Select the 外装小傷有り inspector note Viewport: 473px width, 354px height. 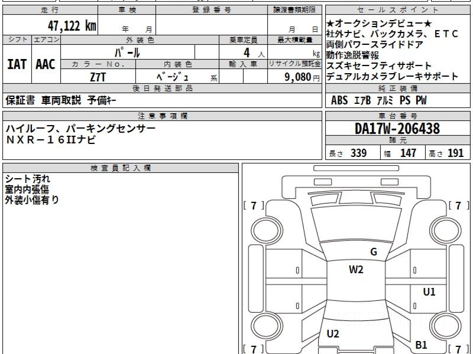tap(32, 200)
